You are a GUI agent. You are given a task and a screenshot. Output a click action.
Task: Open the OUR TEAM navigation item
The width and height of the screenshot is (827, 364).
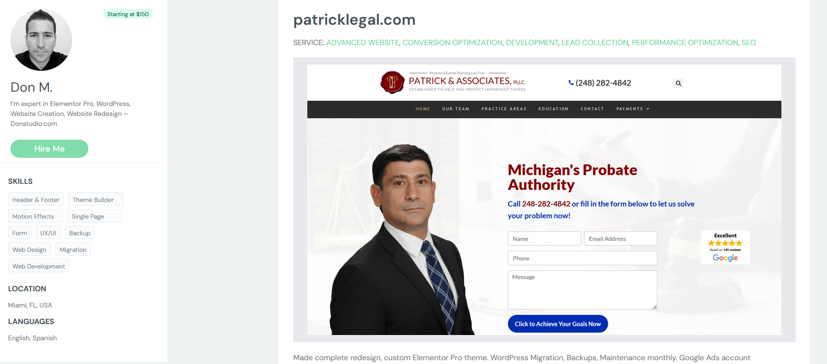coord(456,109)
